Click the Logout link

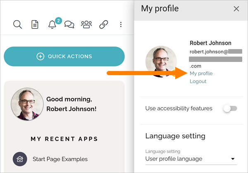198,81
